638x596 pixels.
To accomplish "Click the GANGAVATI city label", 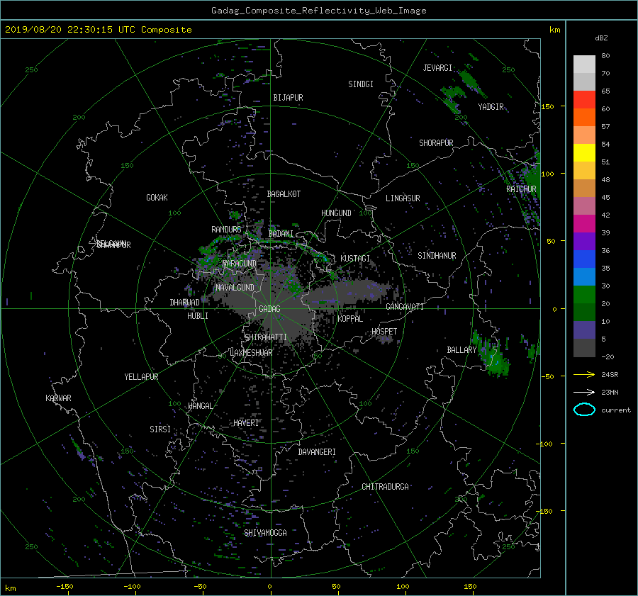I will (405, 307).
